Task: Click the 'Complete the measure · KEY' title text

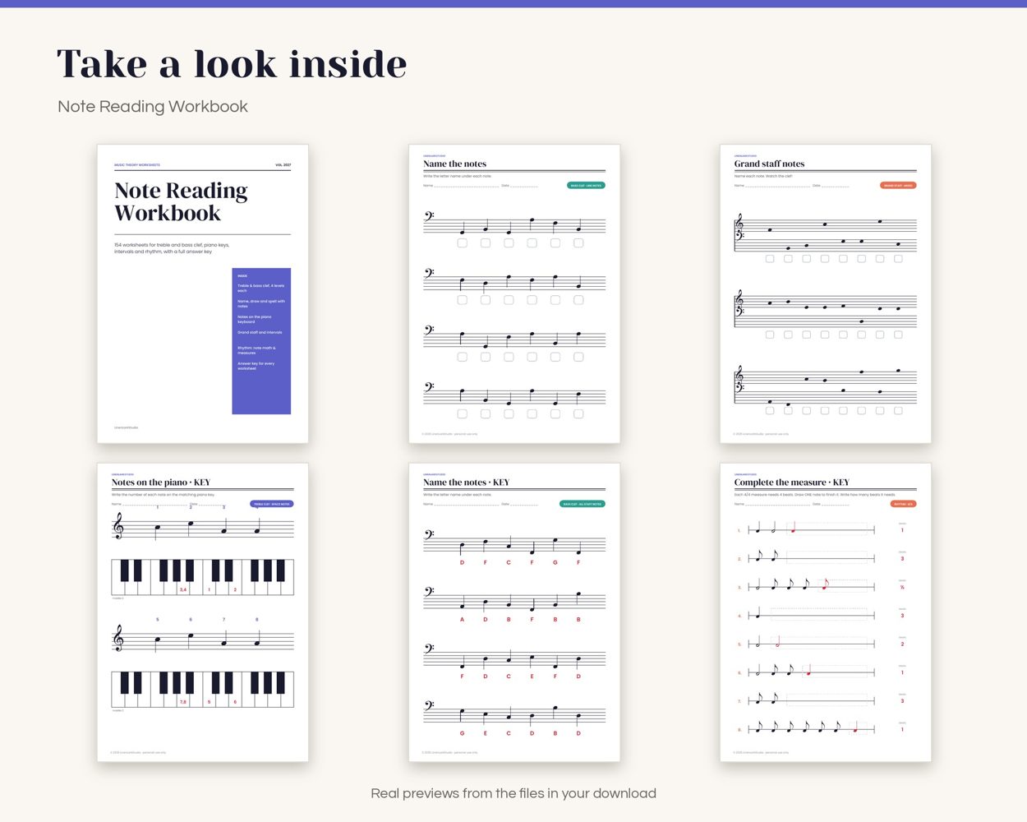Action: [792, 483]
